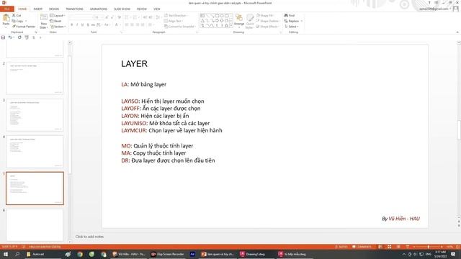Switch to the INSERT tab
This screenshot has width=461, height=259.
[38, 9]
